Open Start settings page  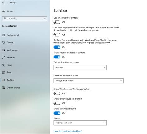[9, 72]
